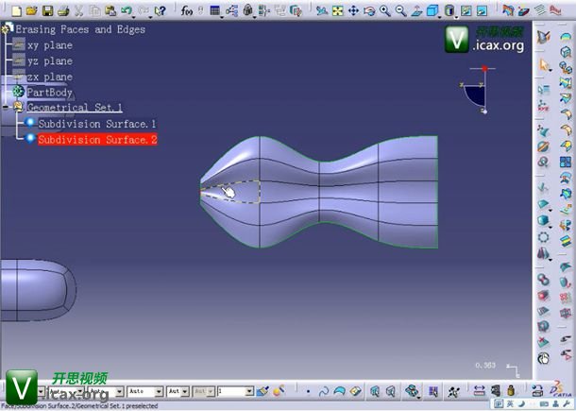The height and width of the screenshot is (411, 576).
Task: Save the part with the Save icon
Action: point(46,10)
